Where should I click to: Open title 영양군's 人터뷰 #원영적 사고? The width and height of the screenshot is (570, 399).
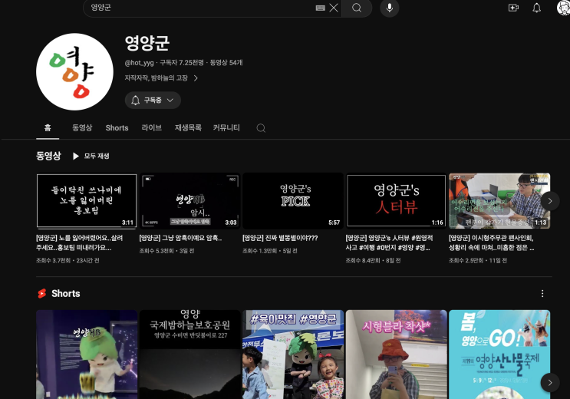click(389, 242)
